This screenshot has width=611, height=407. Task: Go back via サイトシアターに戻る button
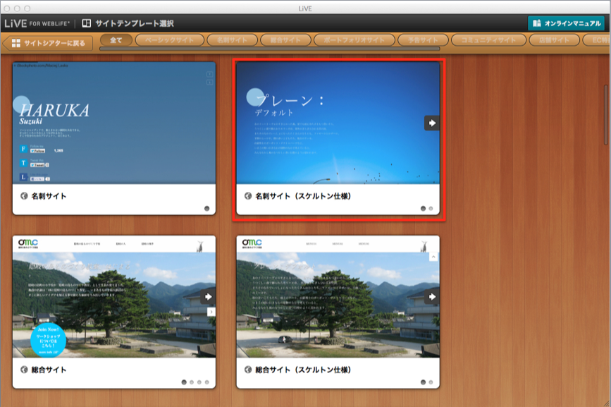coord(48,43)
